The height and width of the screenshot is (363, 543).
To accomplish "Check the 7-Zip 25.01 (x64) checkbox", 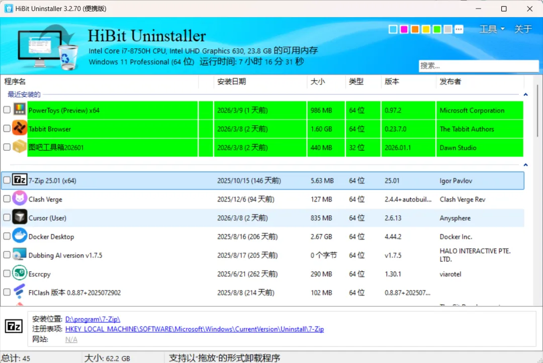I will [x=7, y=180].
